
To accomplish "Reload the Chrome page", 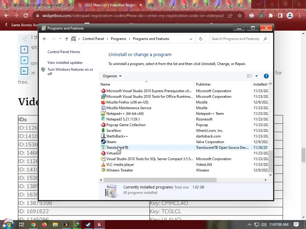I will tap(26, 16).
